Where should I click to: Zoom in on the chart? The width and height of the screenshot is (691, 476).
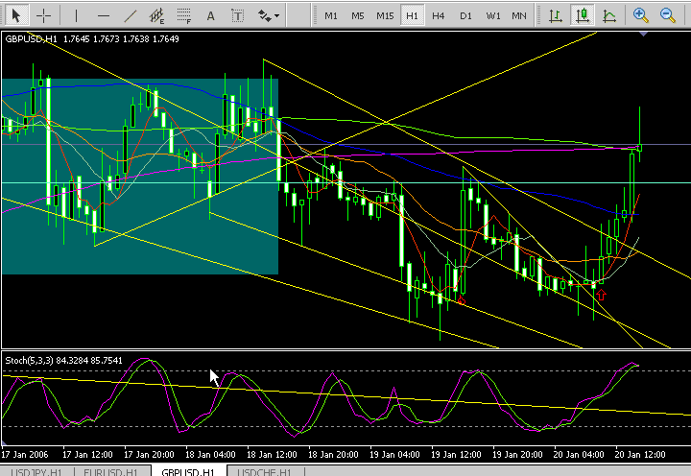(640, 16)
